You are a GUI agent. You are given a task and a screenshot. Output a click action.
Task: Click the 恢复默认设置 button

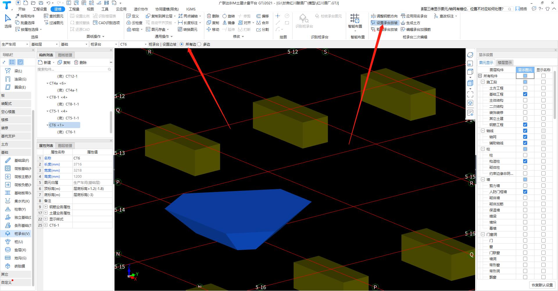[x=542, y=285]
